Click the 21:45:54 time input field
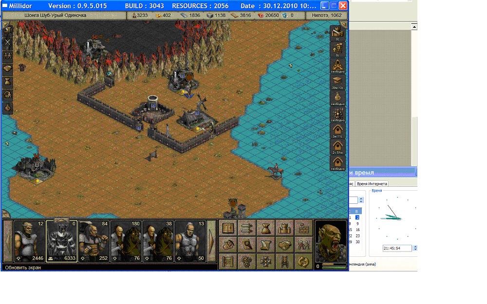 point(397,248)
